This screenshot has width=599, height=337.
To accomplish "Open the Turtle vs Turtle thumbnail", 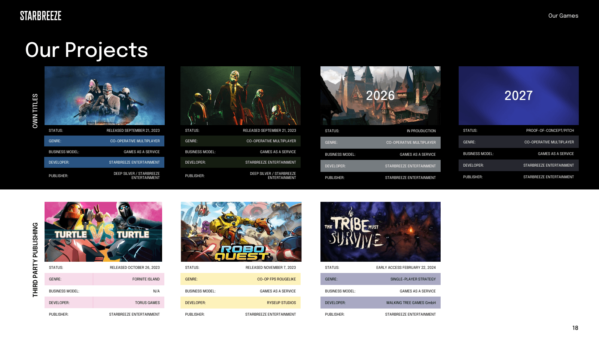I will (x=103, y=232).
